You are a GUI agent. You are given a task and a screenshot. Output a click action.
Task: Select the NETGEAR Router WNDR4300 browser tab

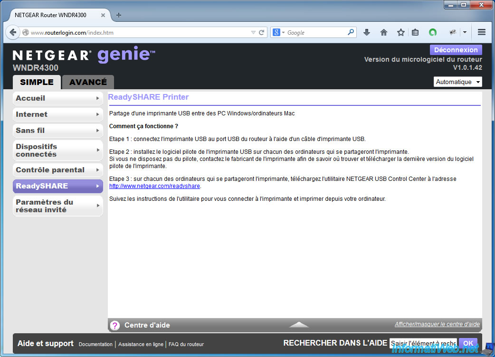[59, 15]
